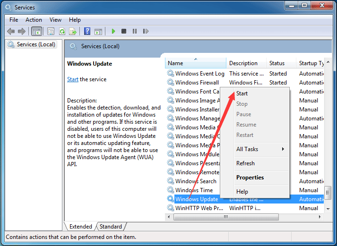The image size is (337, 246).
Task: Select the Windows Firewall service row
Action: tap(245, 83)
